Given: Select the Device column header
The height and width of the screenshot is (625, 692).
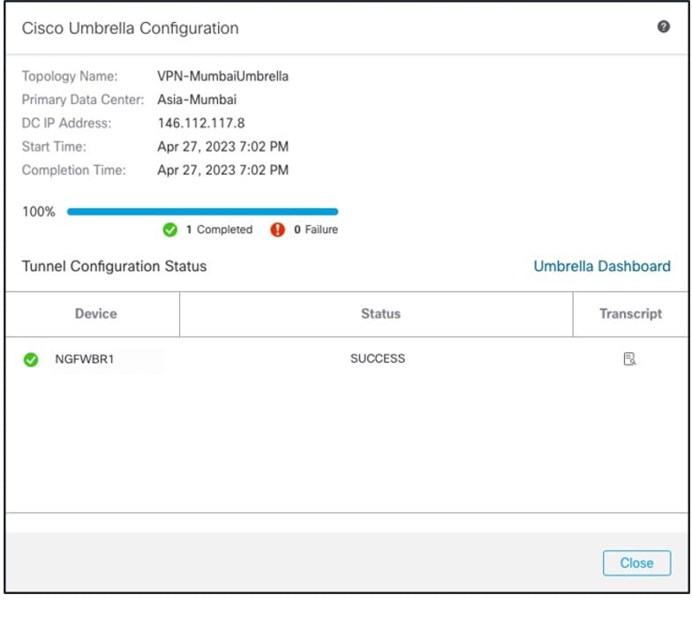Looking at the screenshot, I should (x=95, y=314).
